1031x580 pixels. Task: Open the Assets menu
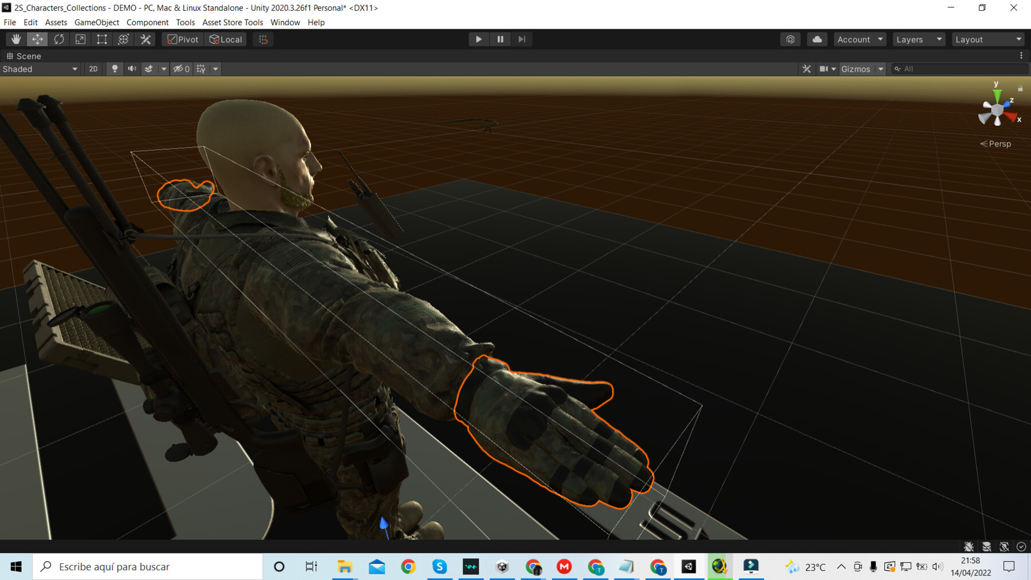point(56,22)
